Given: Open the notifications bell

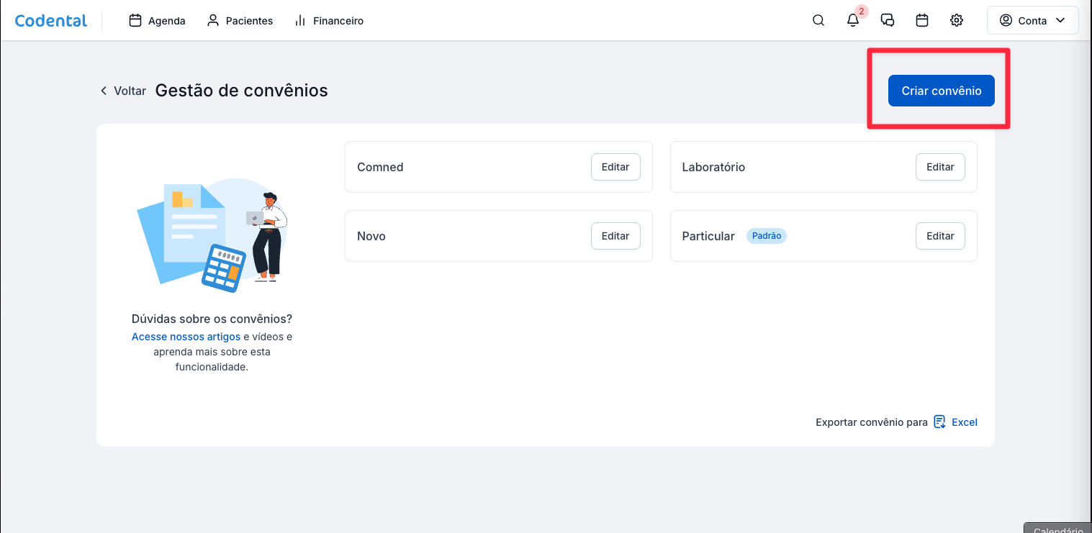Looking at the screenshot, I should [x=853, y=21].
